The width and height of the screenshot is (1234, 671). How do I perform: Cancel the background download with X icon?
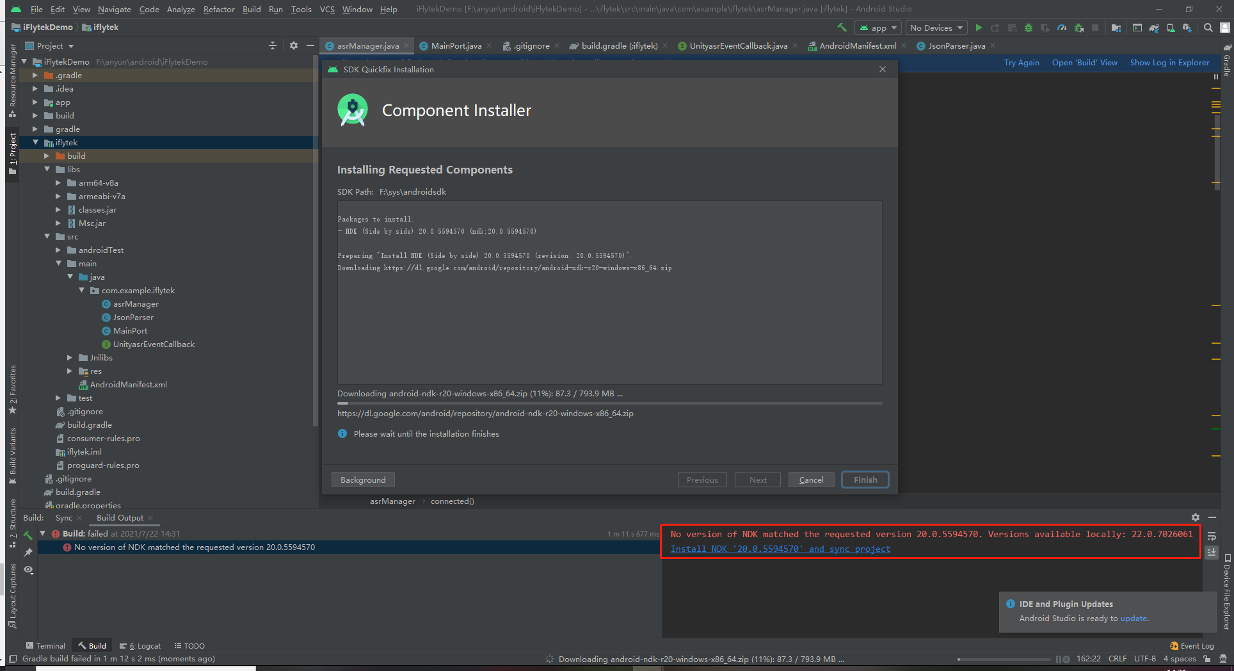click(x=1067, y=659)
